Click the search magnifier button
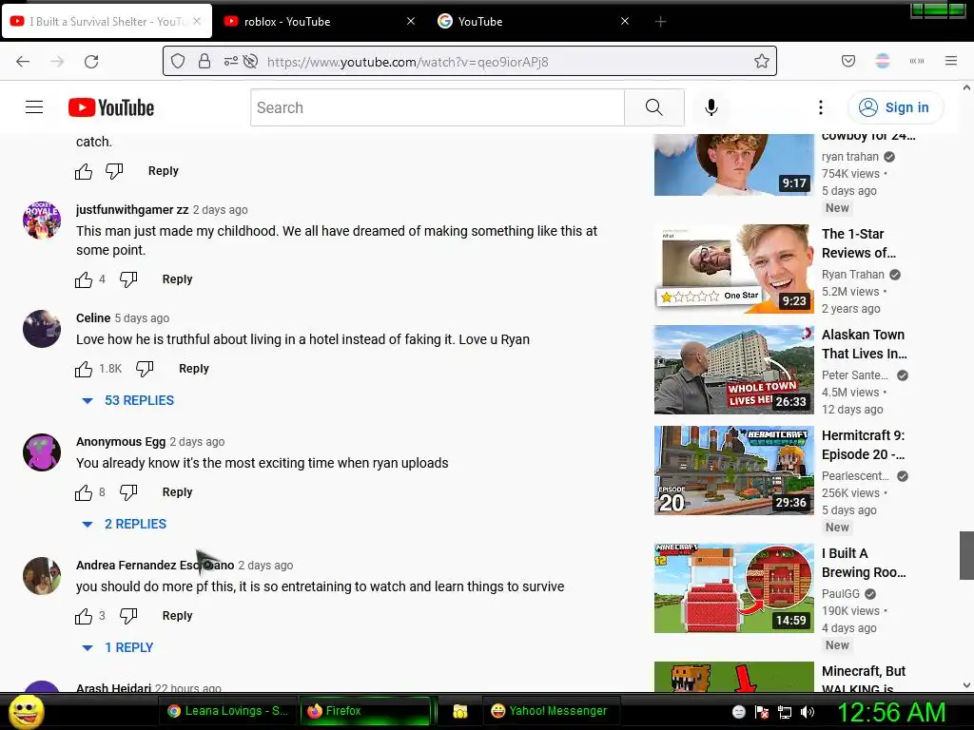The width and height of the screenshot is (974, 730). point(654,107)
